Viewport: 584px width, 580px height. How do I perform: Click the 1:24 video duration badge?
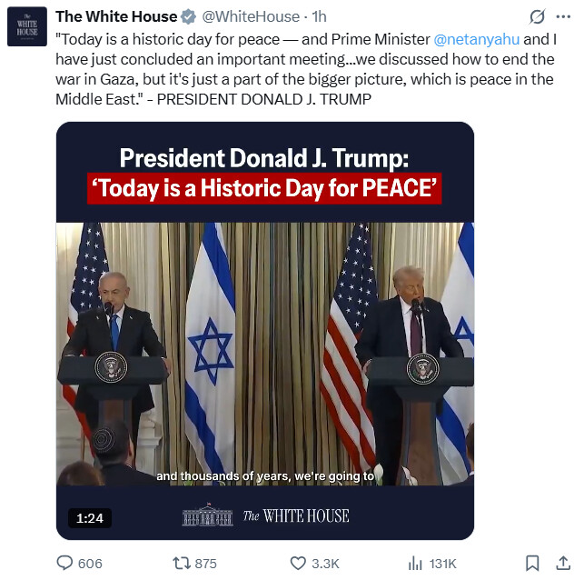click(89, 518)
